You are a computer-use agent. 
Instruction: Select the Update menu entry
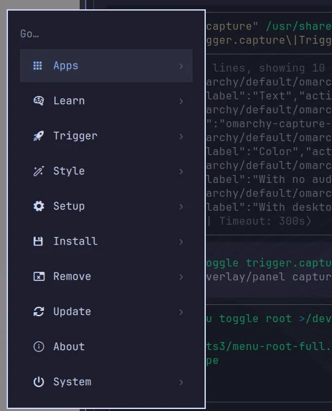(106, 312)
